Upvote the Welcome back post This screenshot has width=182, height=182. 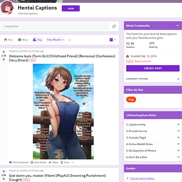(4, 52)
